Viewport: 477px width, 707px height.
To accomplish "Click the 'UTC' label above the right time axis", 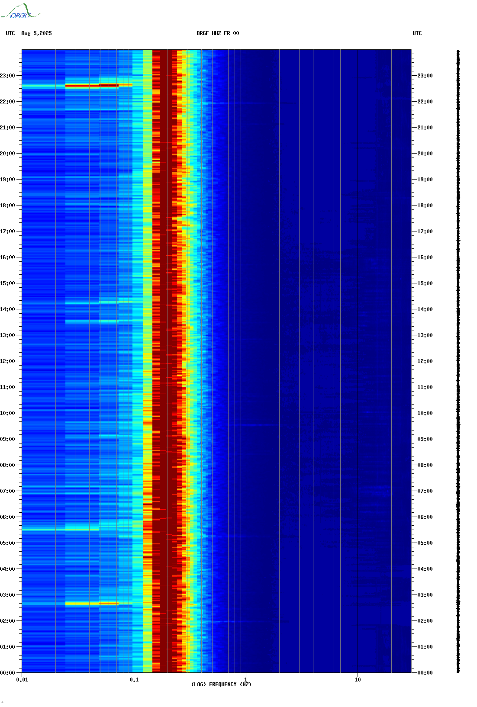I will (x=417, y=33).
